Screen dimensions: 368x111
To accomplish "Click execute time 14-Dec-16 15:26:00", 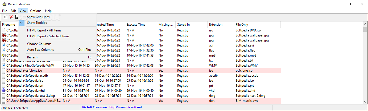I will tap(140, 76).
